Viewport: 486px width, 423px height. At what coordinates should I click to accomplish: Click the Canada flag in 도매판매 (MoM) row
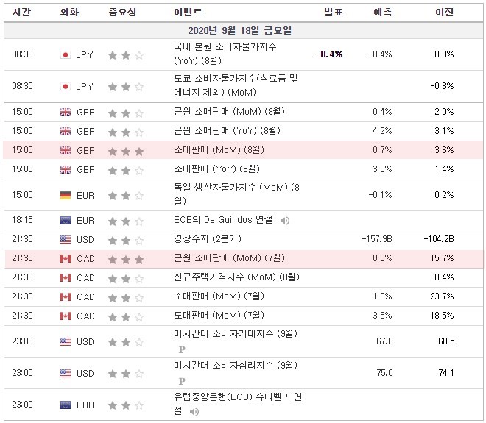(x=66, y=316)
